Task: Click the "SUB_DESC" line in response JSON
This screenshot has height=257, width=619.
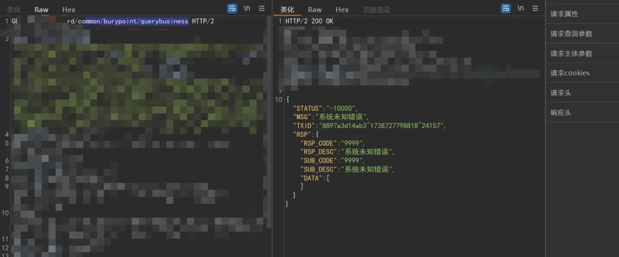Action: pos(348,169)
